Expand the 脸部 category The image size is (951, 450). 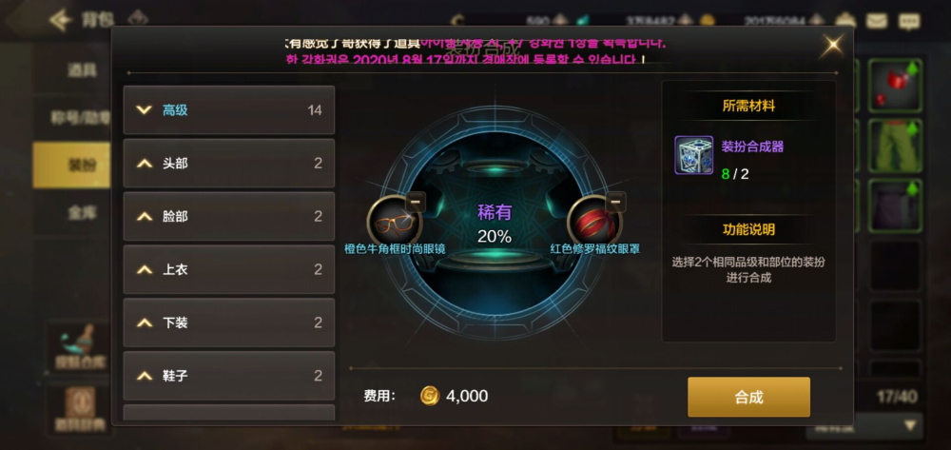(228, 217)
